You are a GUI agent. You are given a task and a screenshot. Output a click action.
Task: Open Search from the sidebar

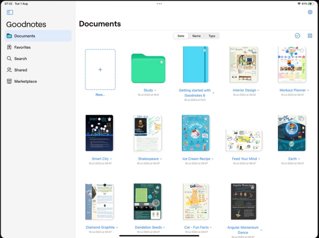[38, 59]
